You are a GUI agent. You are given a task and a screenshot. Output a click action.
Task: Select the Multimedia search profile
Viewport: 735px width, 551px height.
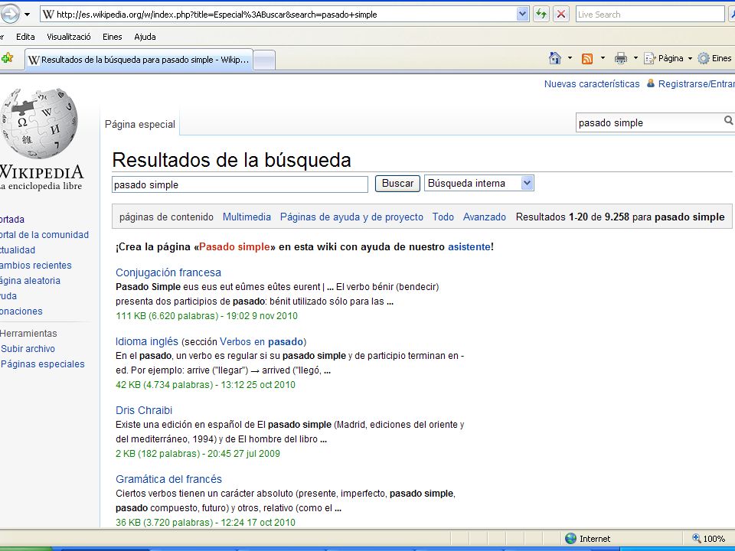click(x=247, y=217)
